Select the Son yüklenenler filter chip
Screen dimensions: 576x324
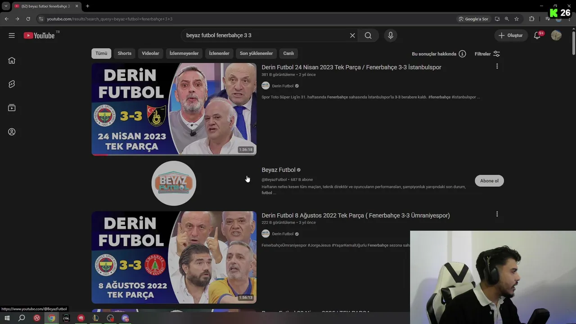click(x=256, y=53)
